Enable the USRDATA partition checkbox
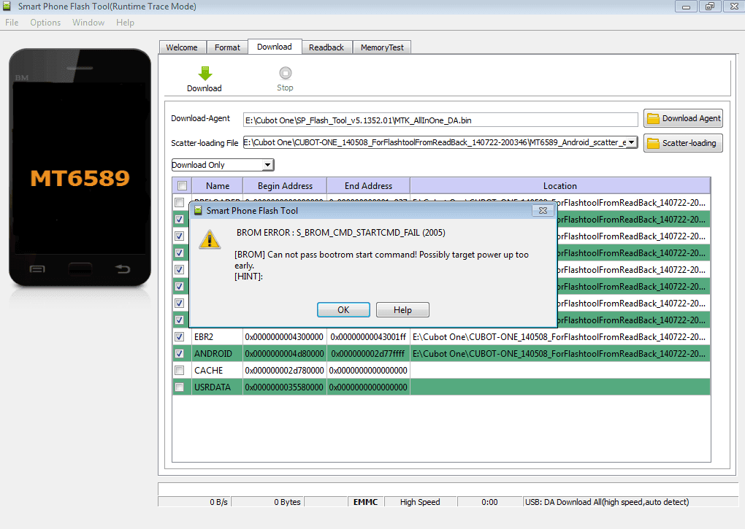Viewport: 745px width, 529px height. click(179, 387)
